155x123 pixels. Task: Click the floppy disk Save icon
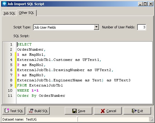(74, 111)
